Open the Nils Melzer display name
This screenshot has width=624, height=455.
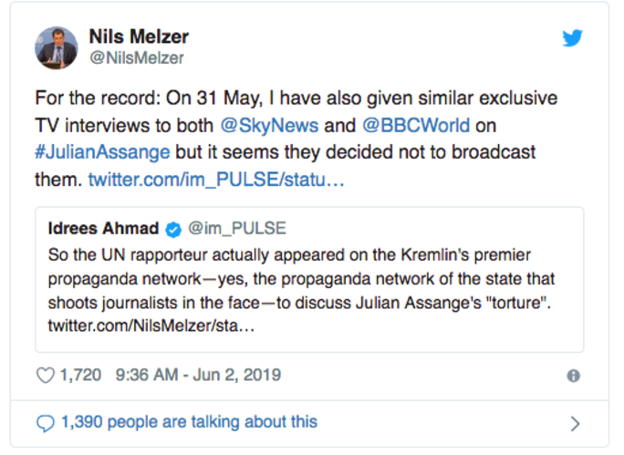coord(139,36)
